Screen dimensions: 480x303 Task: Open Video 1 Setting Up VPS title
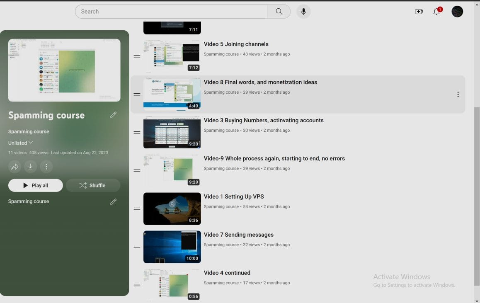(x=234, y=196)
